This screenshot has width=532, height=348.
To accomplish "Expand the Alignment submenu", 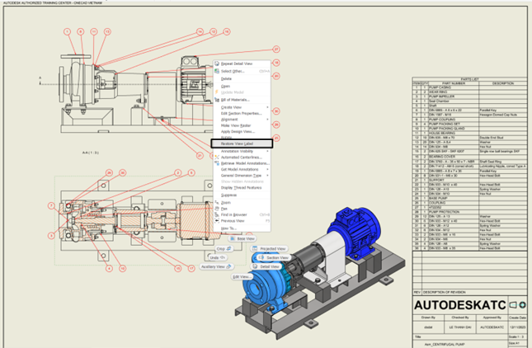I will point(230,119).
